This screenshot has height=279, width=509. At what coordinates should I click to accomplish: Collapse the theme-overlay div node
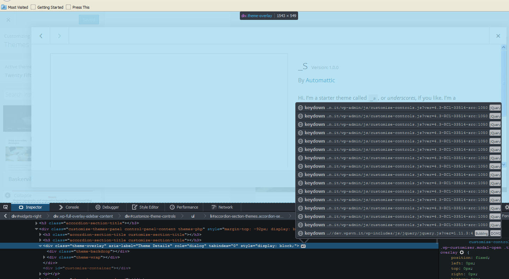pyautogui.click(x=40, y=246)
